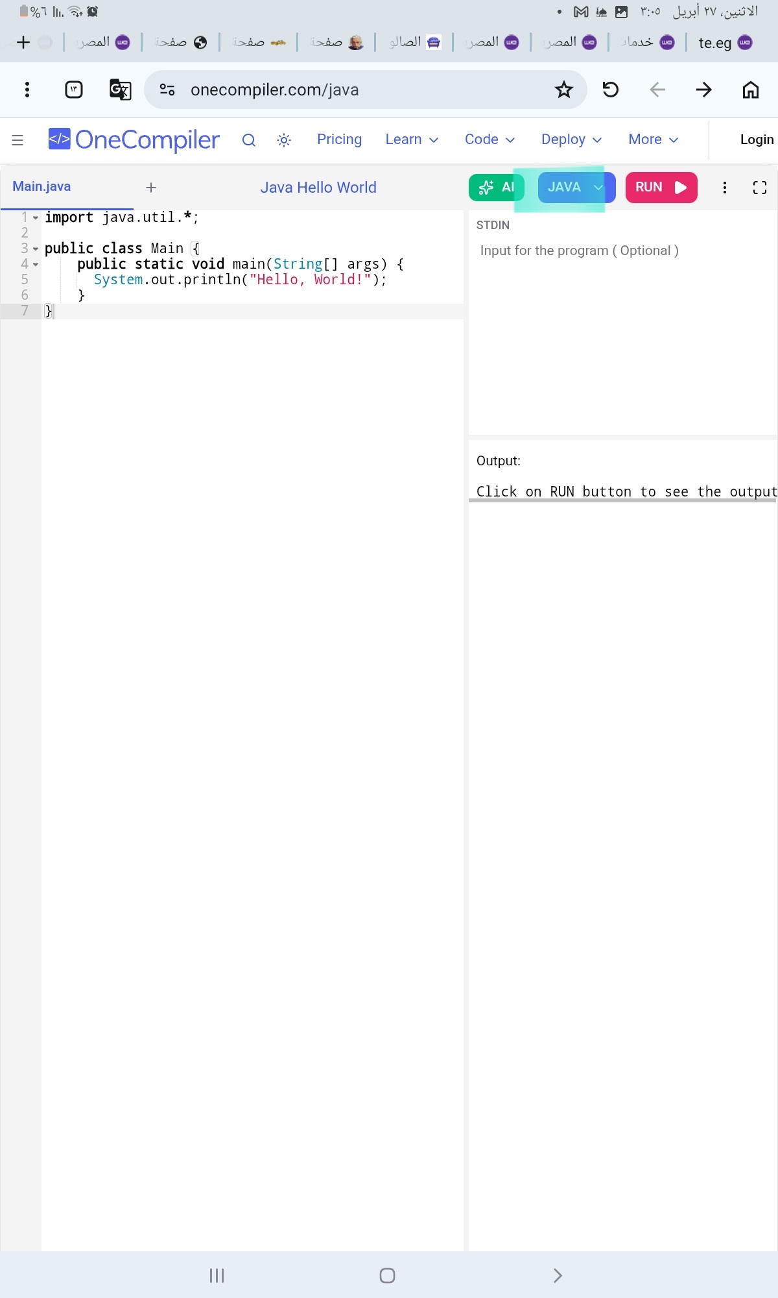Go forward with the right arrow icon

click(x=704, y=90)
